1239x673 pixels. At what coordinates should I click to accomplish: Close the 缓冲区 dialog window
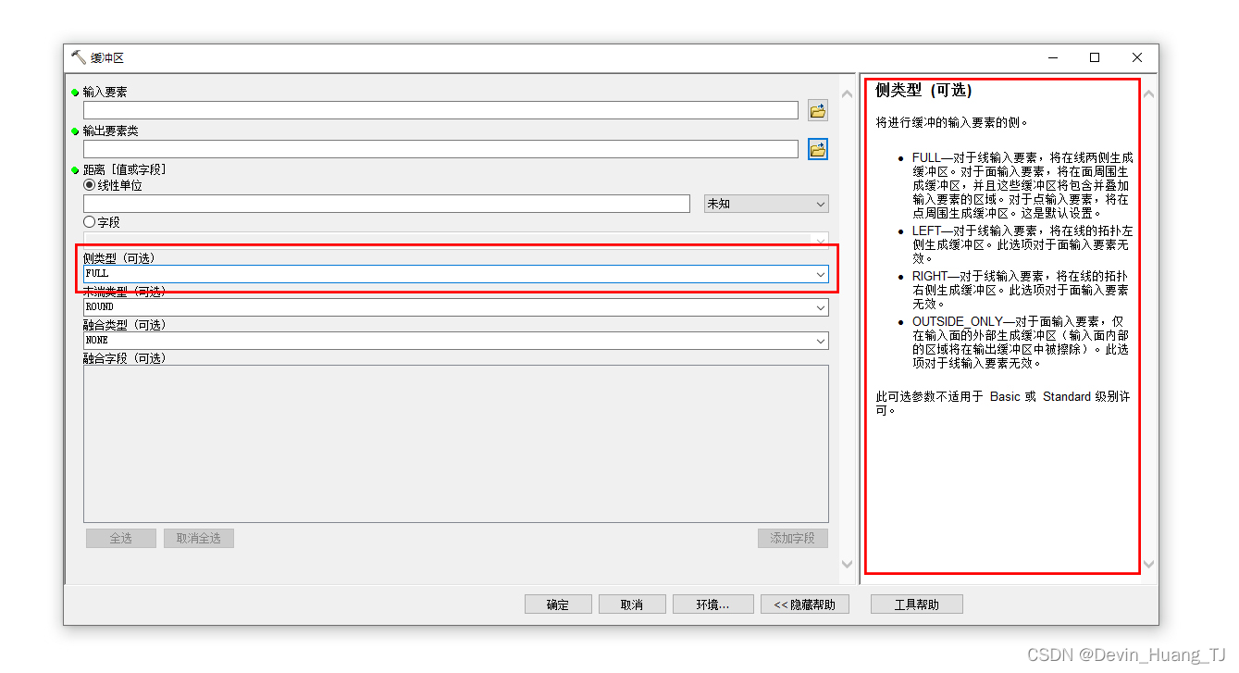pos(1137,57)
